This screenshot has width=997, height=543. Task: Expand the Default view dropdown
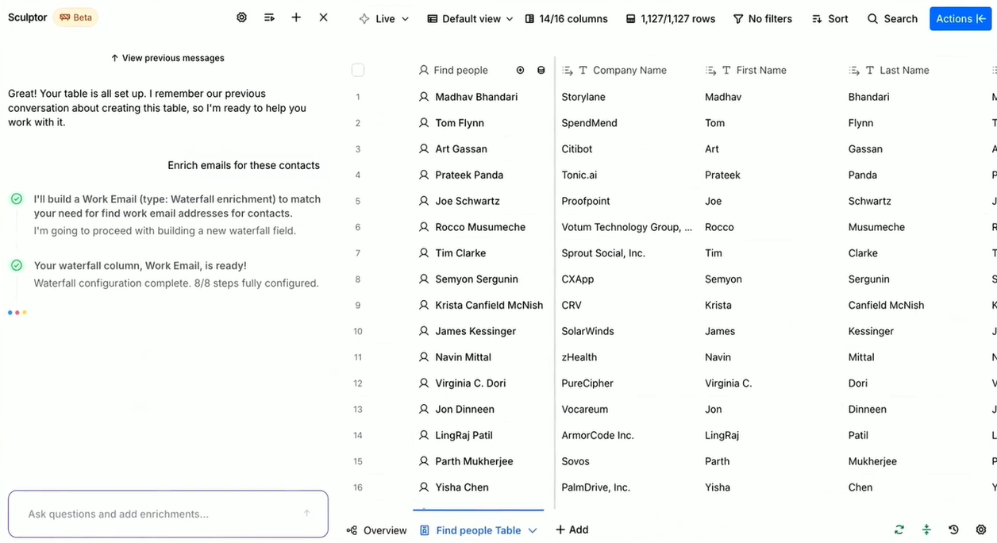tap(470, 18)
